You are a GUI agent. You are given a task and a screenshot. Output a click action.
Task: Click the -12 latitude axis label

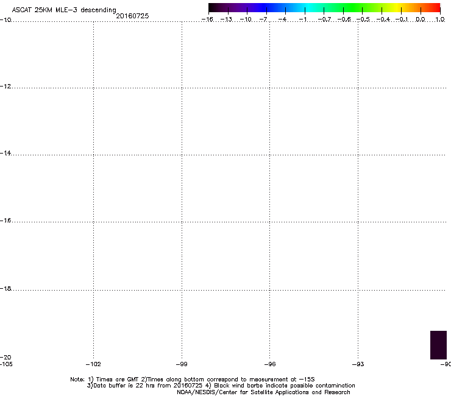pyautogui.click(x=5, y=87)
